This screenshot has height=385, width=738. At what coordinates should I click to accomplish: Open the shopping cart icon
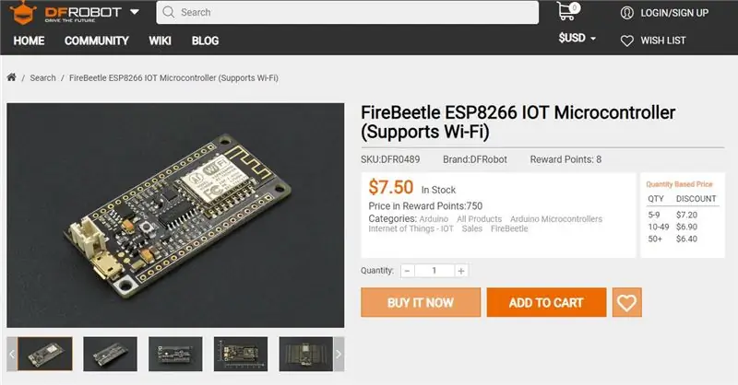point(567,11)
